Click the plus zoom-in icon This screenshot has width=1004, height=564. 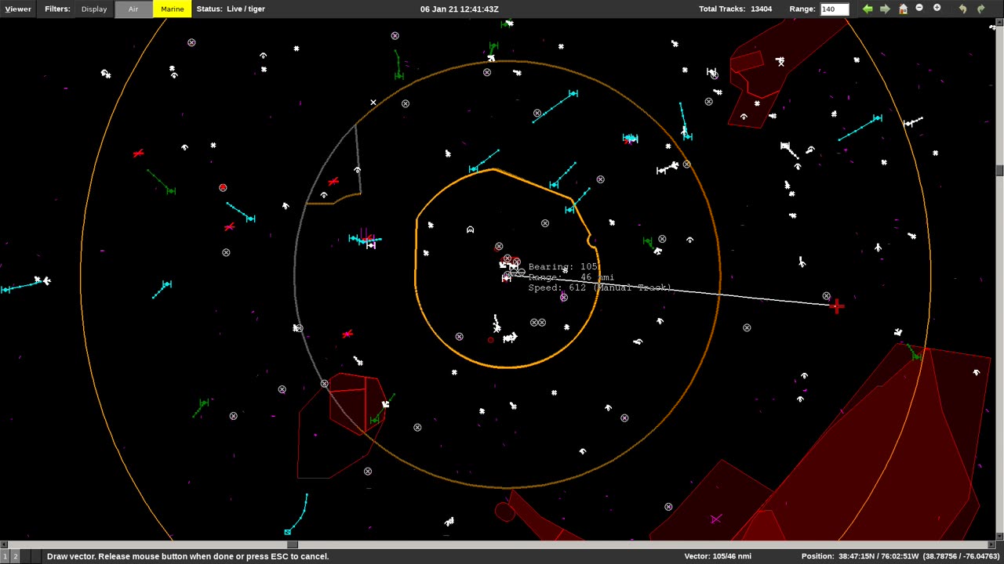(937, 8)
